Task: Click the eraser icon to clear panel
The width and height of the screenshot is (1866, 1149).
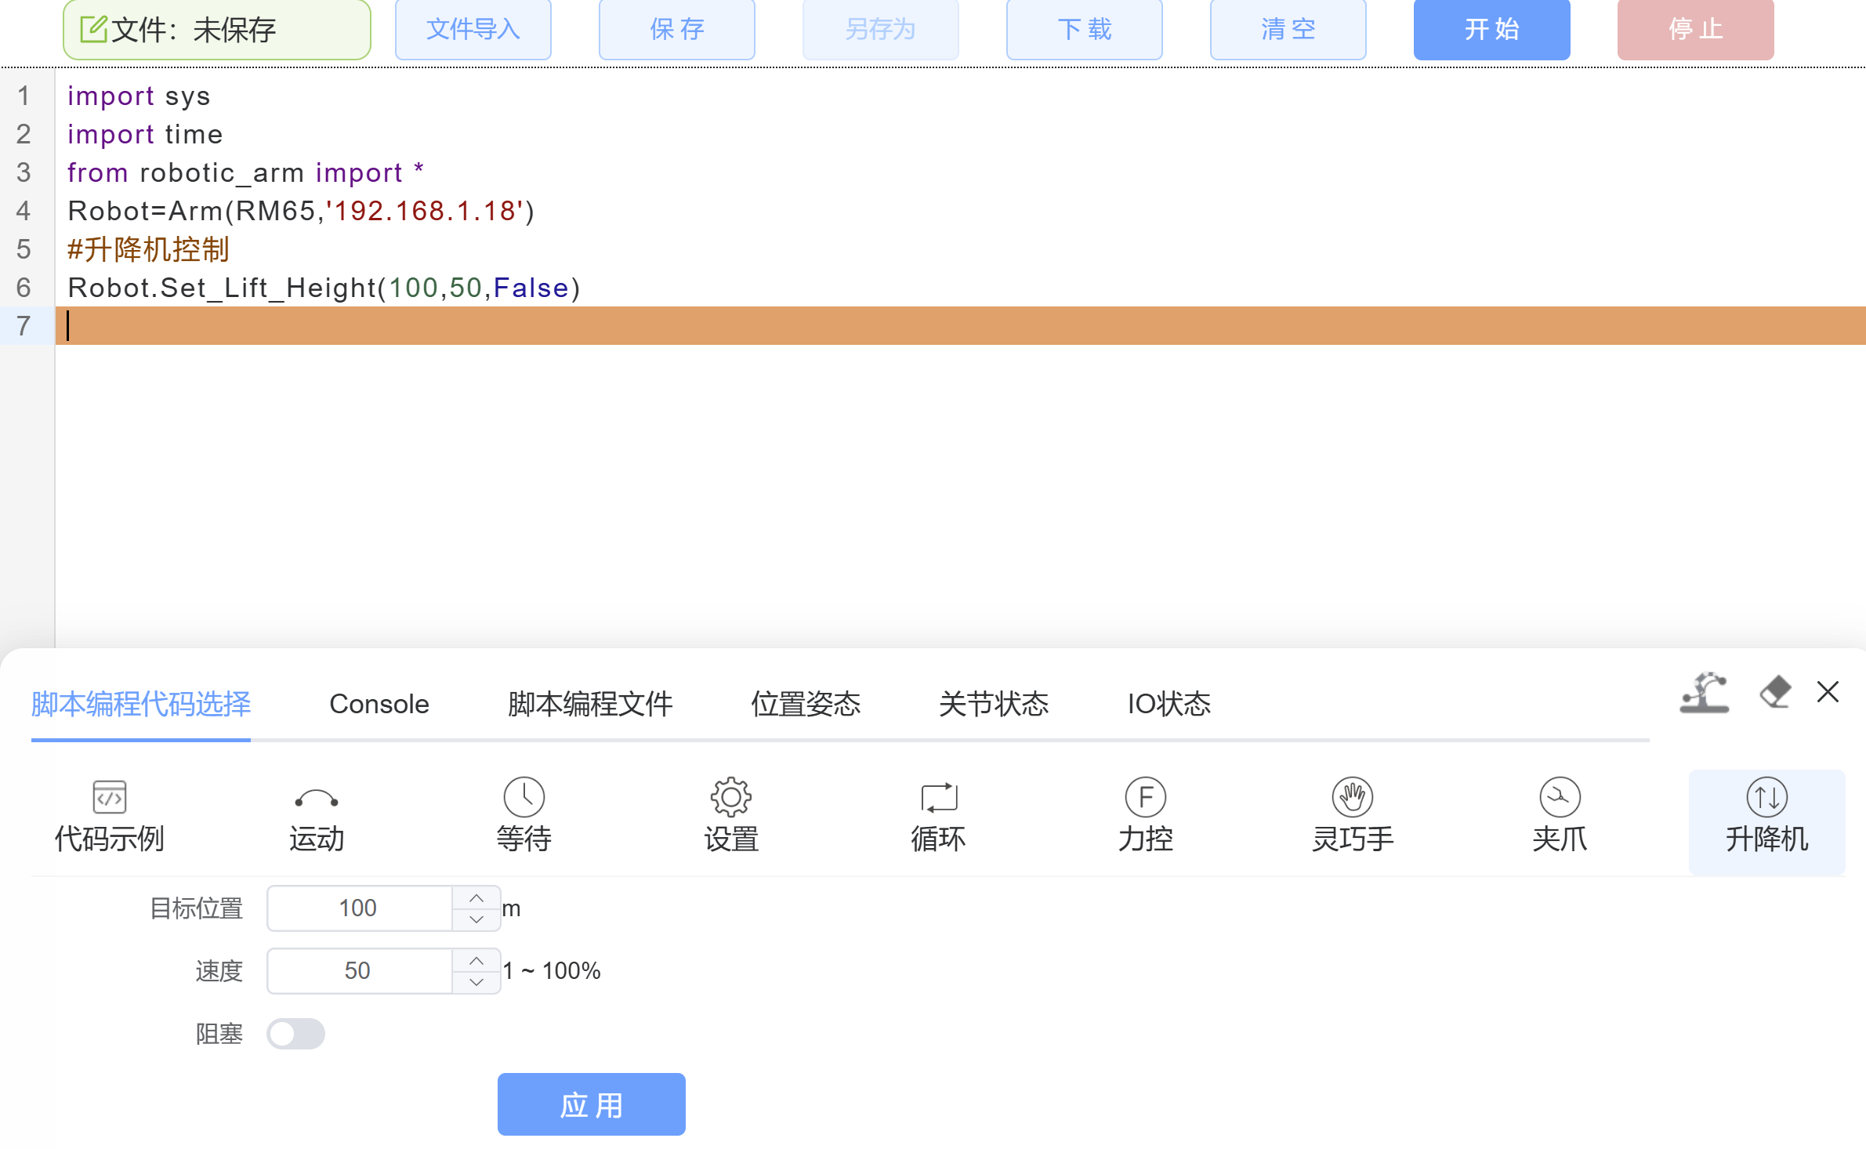Action: 1777,692
